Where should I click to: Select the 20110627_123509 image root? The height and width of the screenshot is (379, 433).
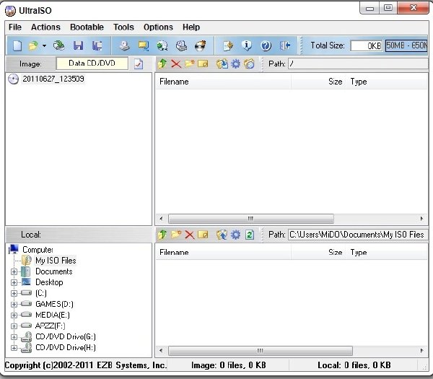53,79
